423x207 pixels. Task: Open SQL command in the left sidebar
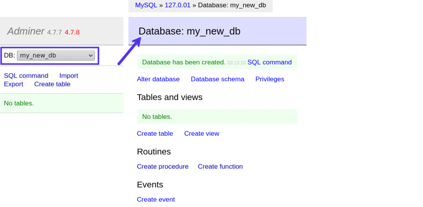pyautogui.click(x=26, y=76)
